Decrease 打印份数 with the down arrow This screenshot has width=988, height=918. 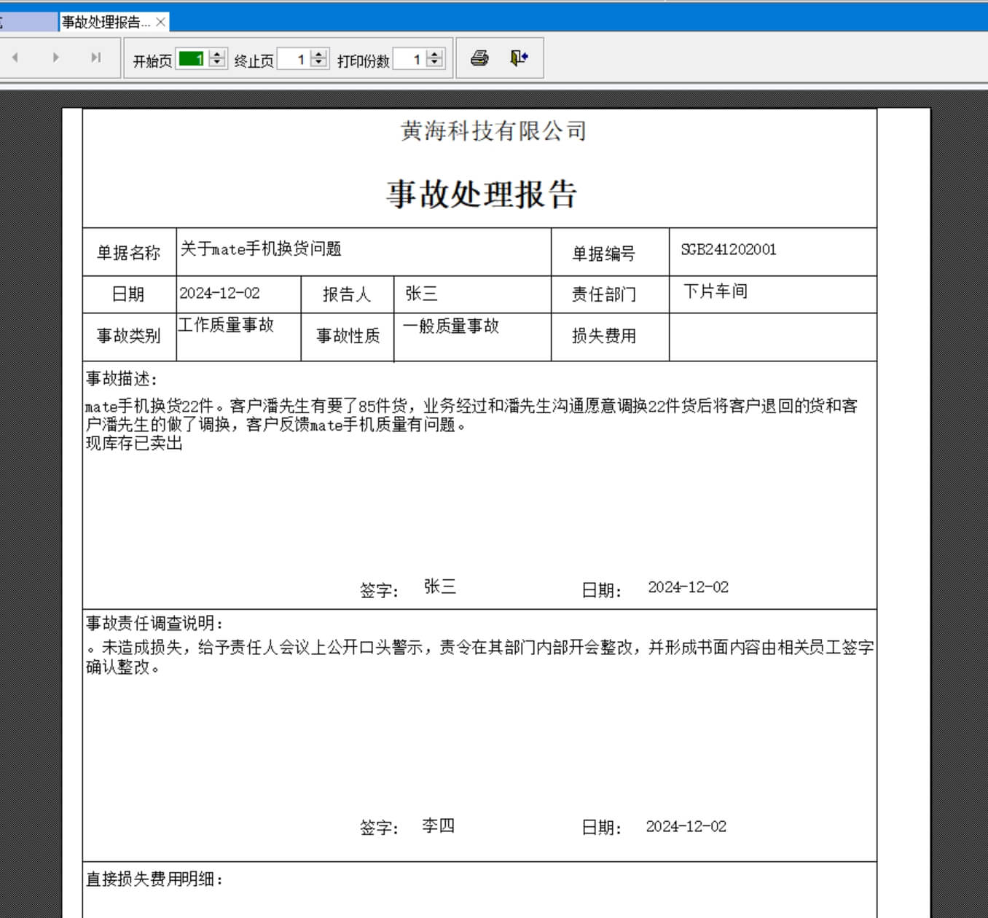click(x=435, y=63)
